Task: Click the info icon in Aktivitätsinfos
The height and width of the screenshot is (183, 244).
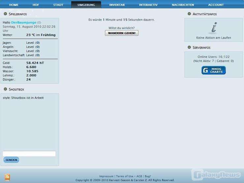Action: (214, 28)
